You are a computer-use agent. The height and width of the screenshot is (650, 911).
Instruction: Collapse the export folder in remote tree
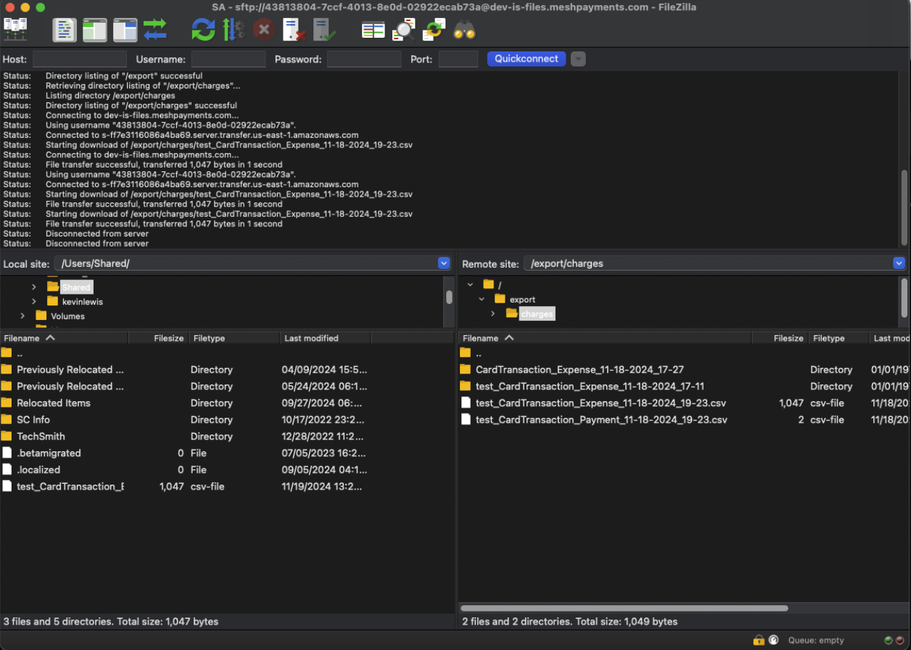[x=482, y=299]
